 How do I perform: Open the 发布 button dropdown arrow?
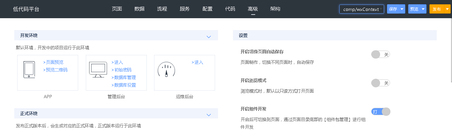[x=447, y=9]
